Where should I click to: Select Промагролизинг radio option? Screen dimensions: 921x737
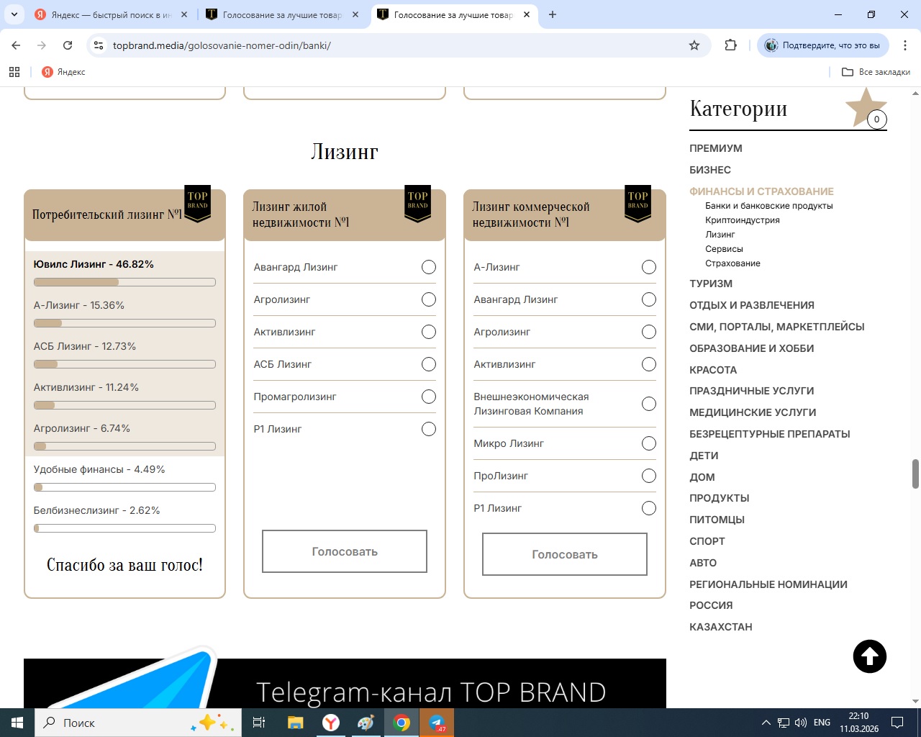[x=429, y=397]
